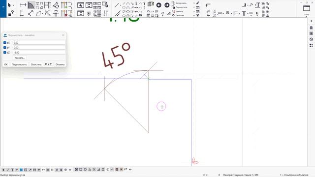Click the Указать... button in dialog
315x177 pixels.
(20, 58)
